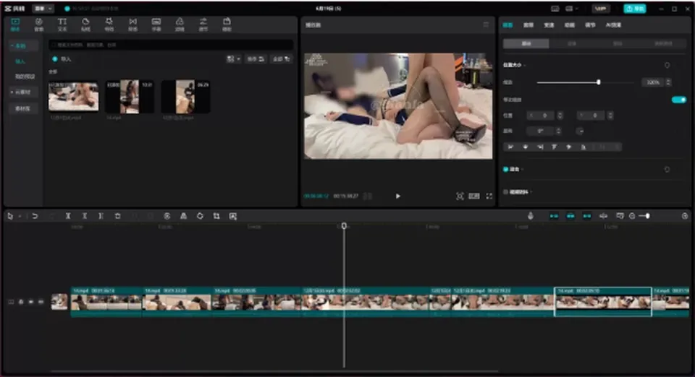Click the media search input field
695x377 pixels.
click(171, 45)
